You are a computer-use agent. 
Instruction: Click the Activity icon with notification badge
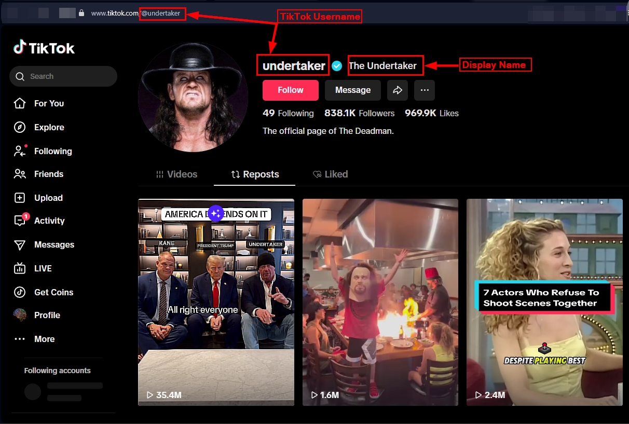pyautogui.click(x=20, y=220)
